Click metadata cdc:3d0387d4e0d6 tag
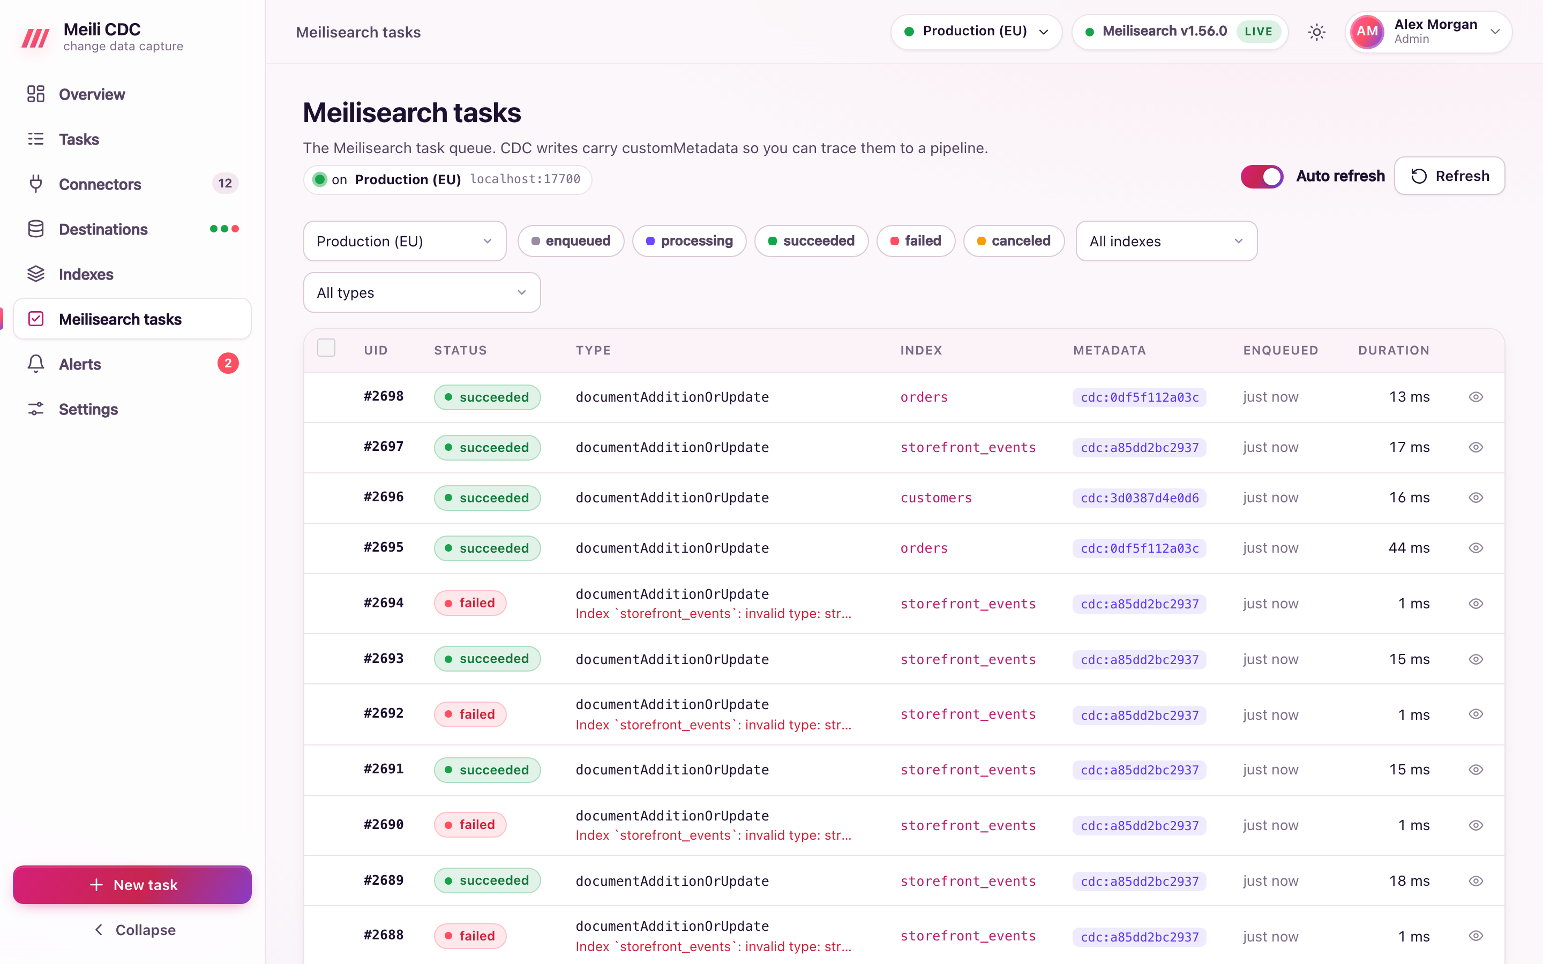Viewport: 1543px width, 964px height. (x=1140, y=498)
